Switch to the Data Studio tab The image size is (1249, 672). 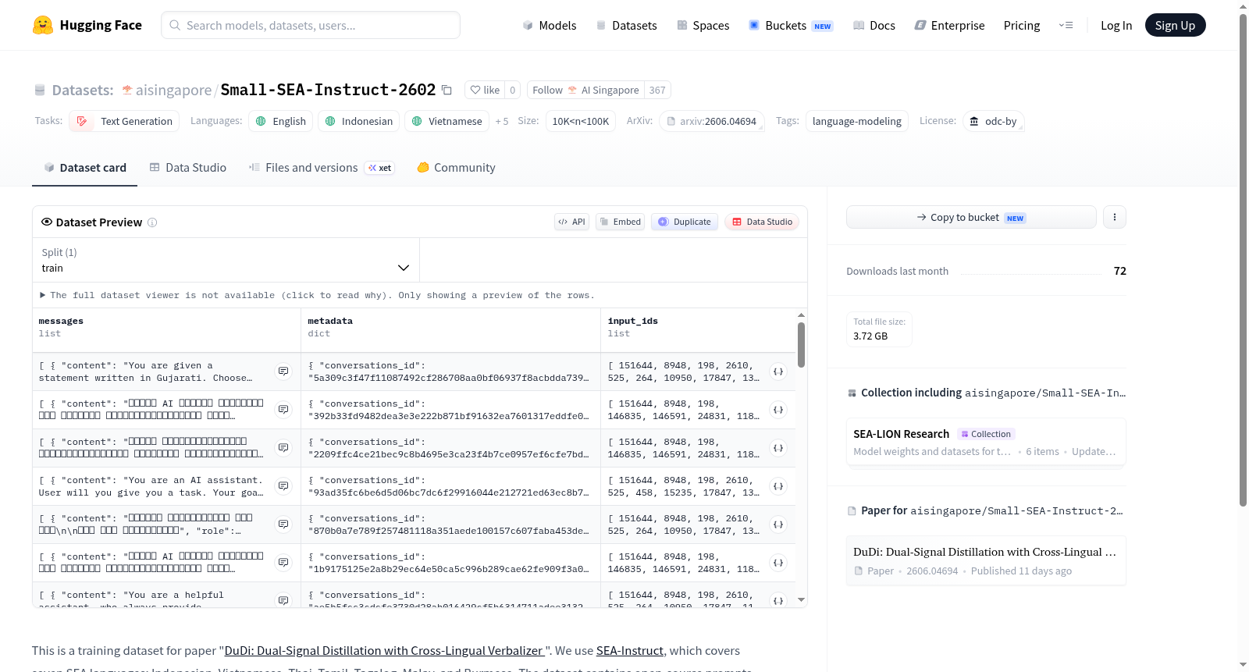click(x=188, y=167)
